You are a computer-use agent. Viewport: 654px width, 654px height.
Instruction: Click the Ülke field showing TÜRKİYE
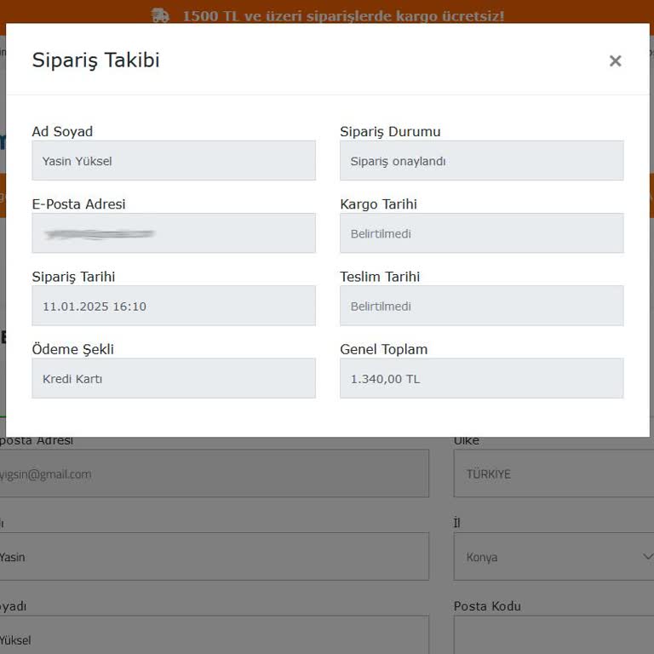coord(554,474)
